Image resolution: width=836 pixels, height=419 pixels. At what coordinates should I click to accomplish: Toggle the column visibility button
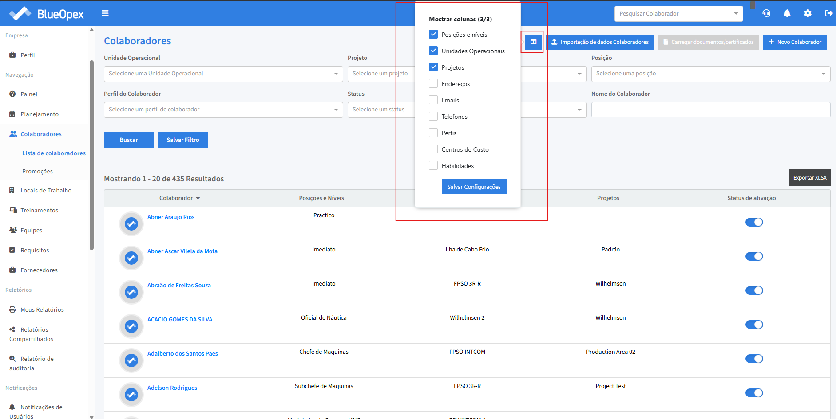click(533, 42)
